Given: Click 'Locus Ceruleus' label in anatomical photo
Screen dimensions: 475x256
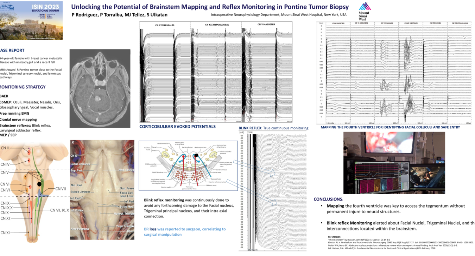Looking at the screenshot, I should [80, 164].
